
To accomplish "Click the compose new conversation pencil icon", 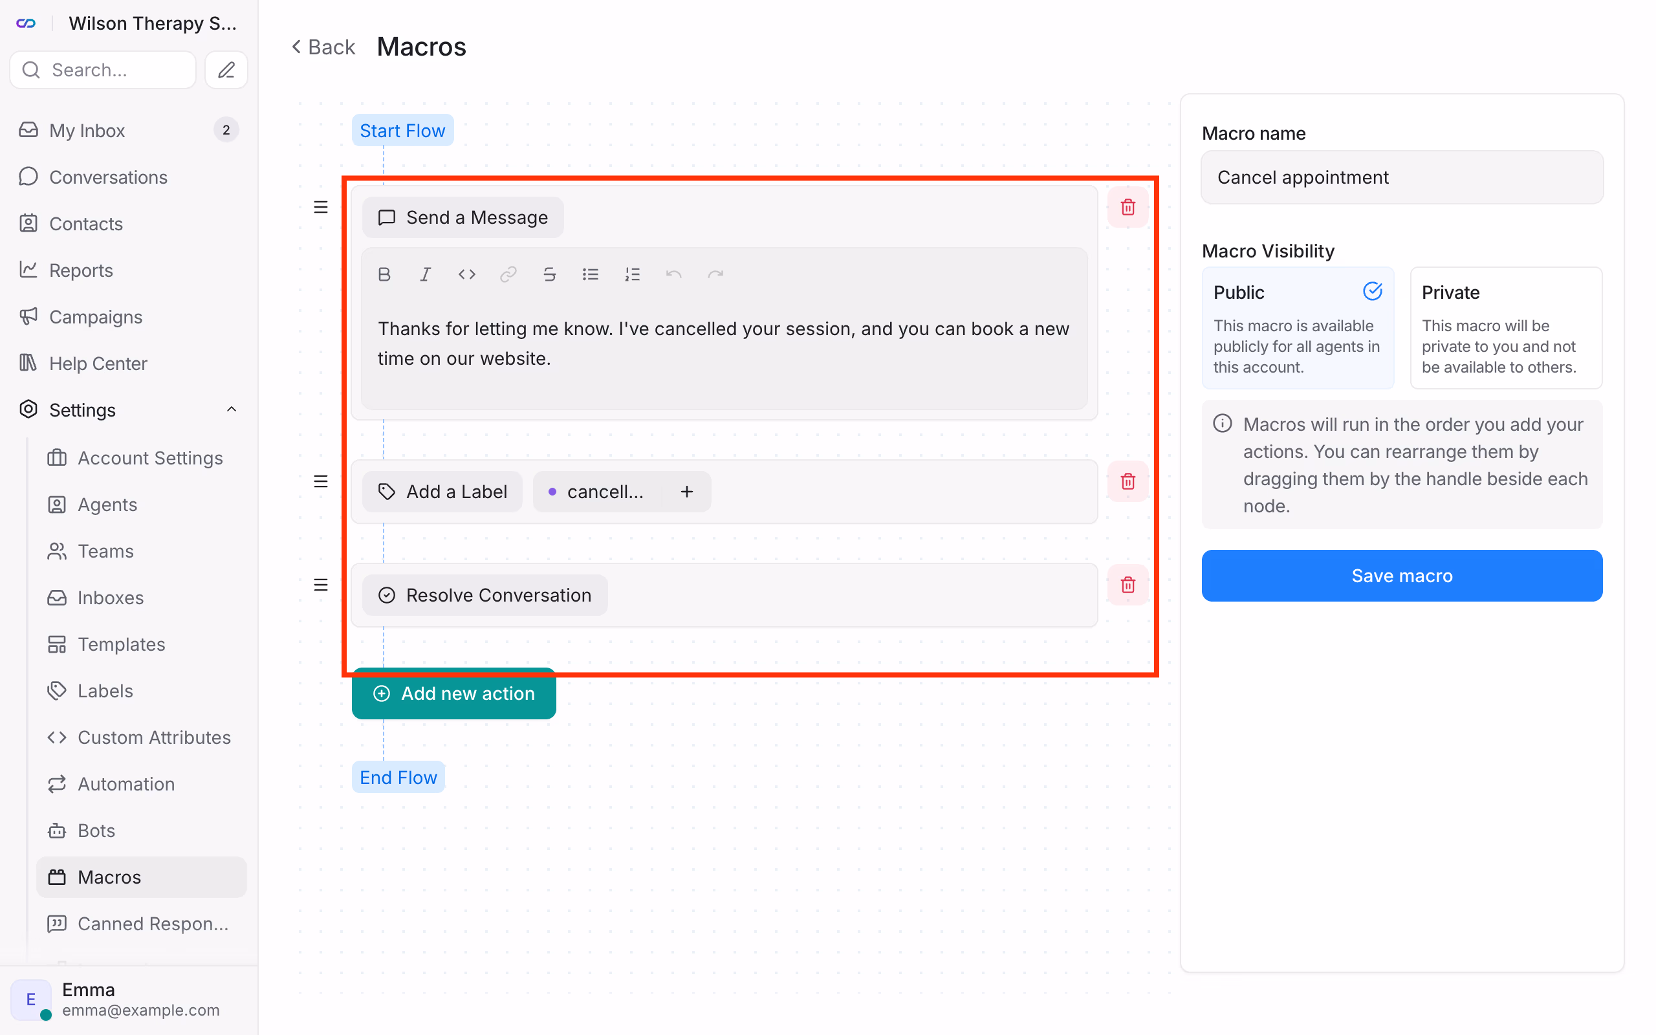I will tap(226, 70).
